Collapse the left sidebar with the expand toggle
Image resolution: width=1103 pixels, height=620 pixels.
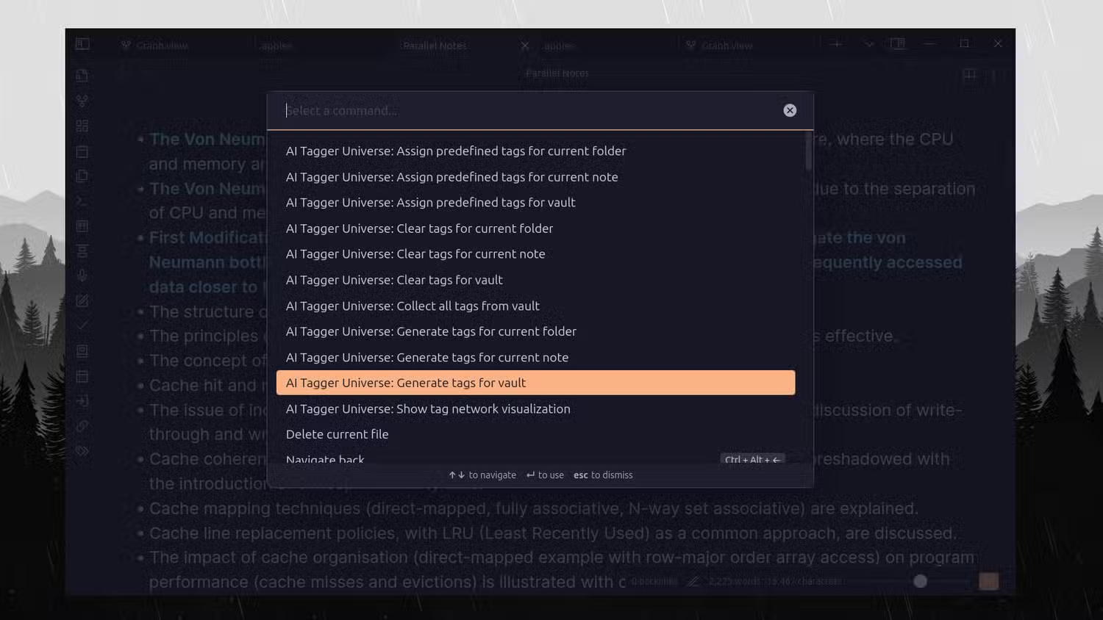[x=82, y=43]
